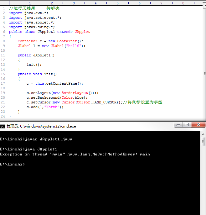
Task: Click the editor scroll up arrow
Action: point(205,6)
